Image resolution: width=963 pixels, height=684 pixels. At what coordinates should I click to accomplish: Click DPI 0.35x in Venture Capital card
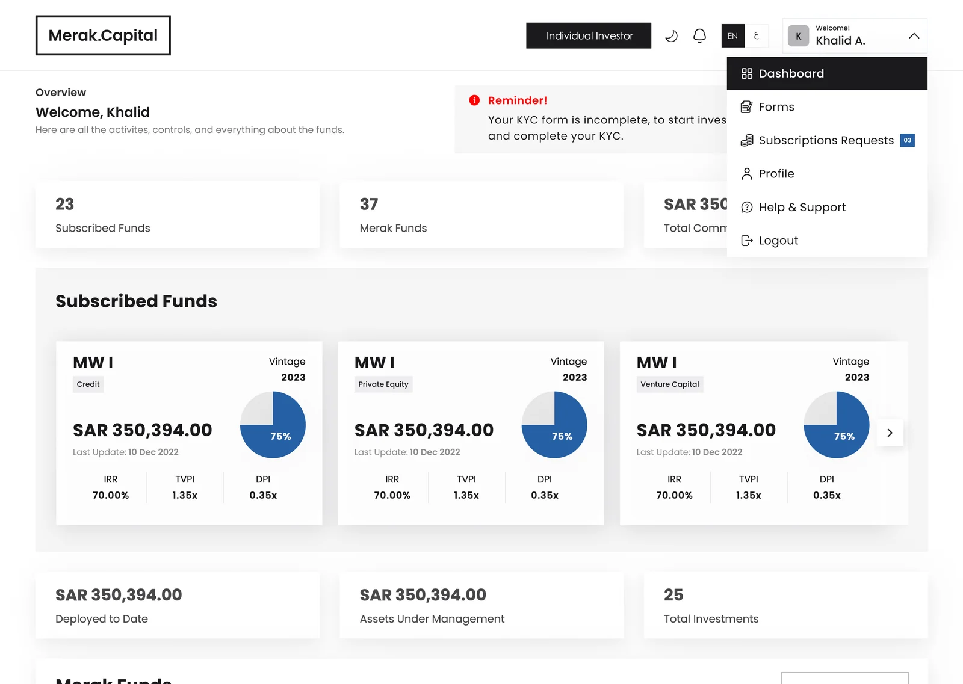pyautogui.click(x=827, y=487)
